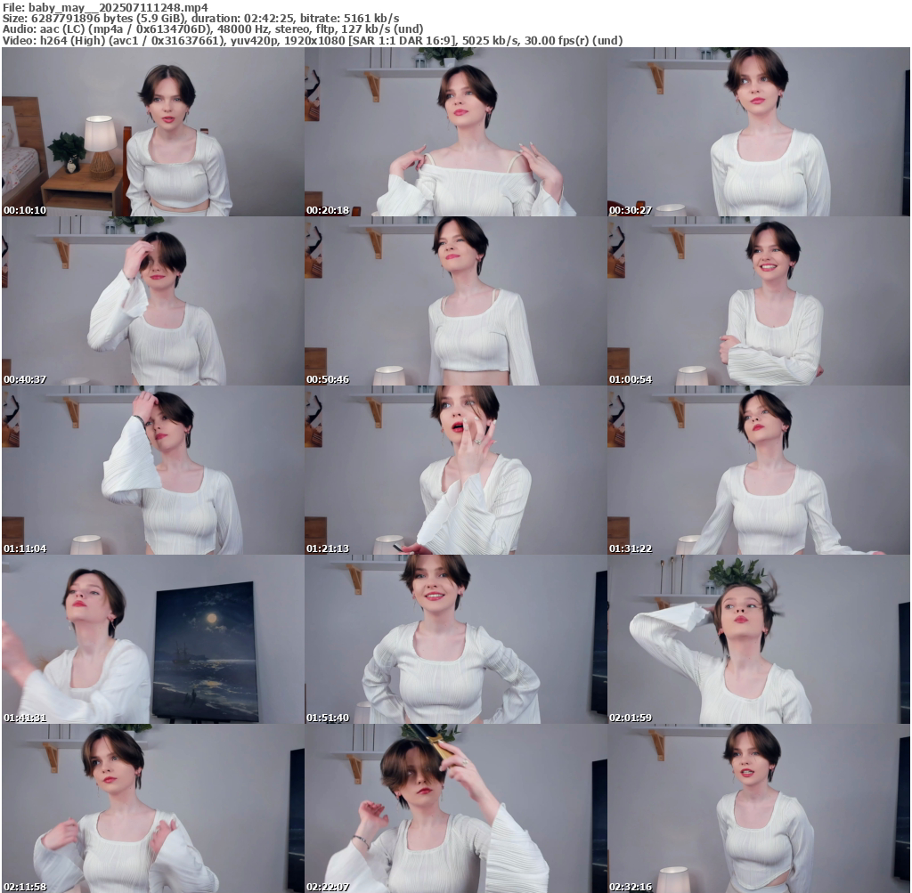Open the moon painting frame at 01:41:31
Viewport: 912px width, 893px height.
tap(152, 639)
